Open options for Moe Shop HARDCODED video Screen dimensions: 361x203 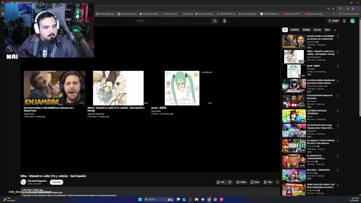pos(338,170)
